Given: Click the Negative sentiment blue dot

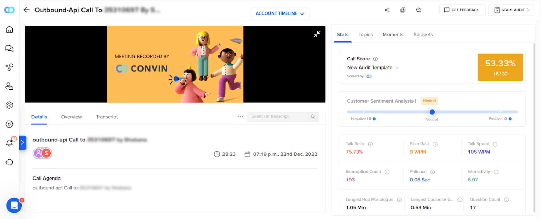Looking at the screenshot, I should point(374,119).
